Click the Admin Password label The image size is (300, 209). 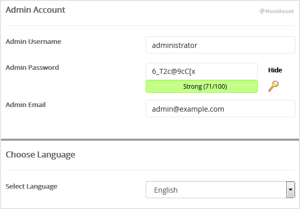[32, 68]
